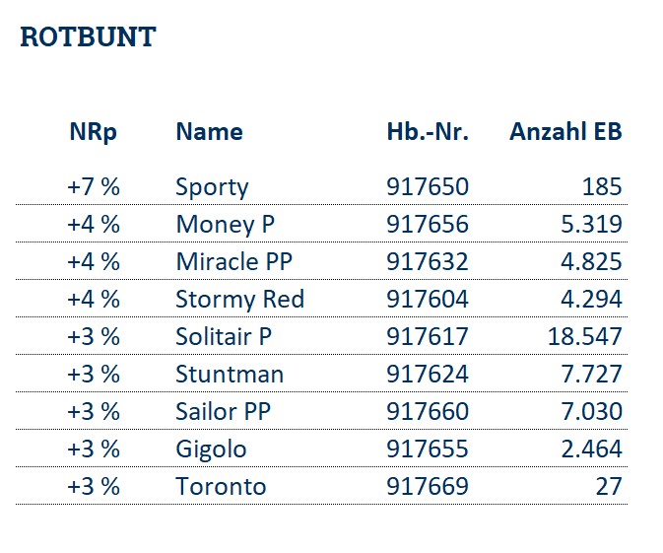Click the ROTBUNT heading

pyautogui.click(x=88, y=37)
